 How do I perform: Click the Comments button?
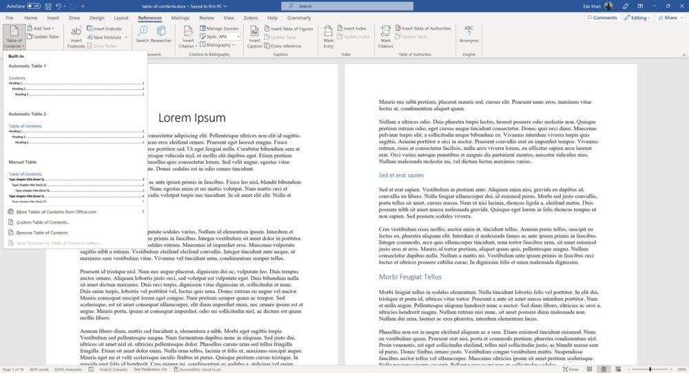(601, 18)
